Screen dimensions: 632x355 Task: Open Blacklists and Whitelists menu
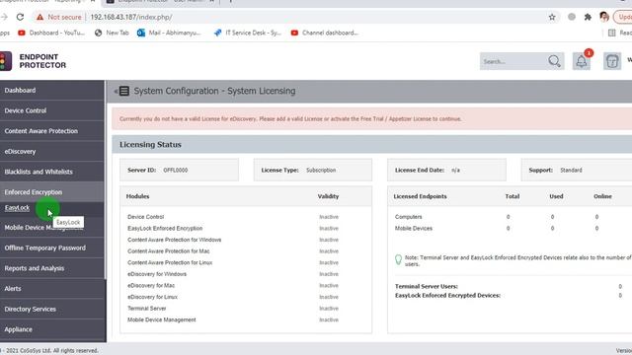tap(52, 172)
